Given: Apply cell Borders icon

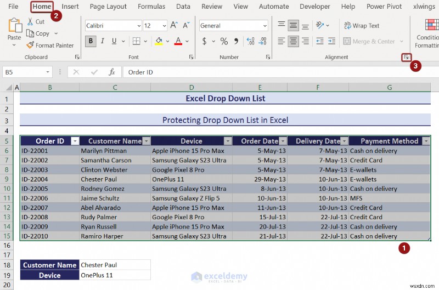Looking at the screenshot, I should [136, 41].
